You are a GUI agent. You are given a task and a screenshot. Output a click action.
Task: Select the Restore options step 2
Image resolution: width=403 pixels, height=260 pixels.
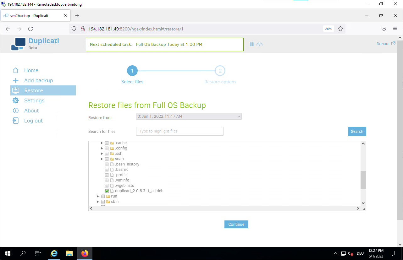[x=220, y=71]
